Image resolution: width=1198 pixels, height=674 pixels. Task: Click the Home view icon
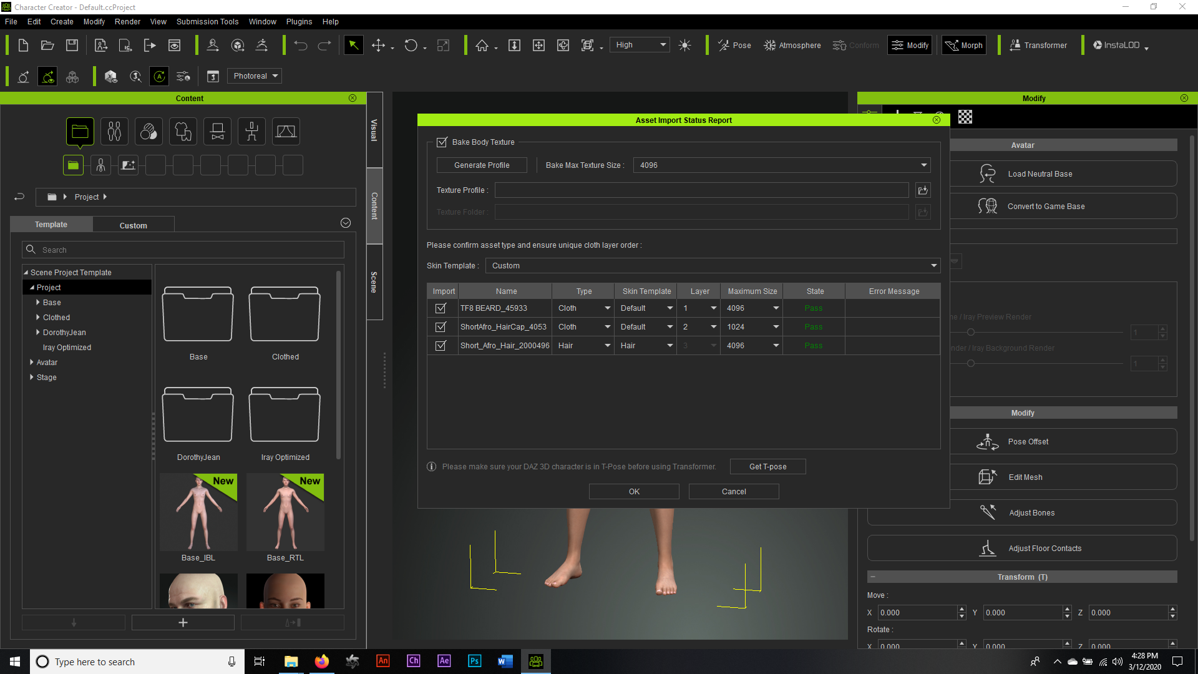pyautogui.click(x=482, y=45)
